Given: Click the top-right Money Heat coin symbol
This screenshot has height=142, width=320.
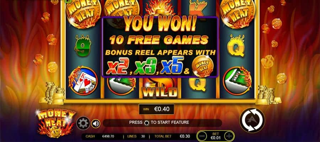Looking at the screenshot, I should click(238, 13).
